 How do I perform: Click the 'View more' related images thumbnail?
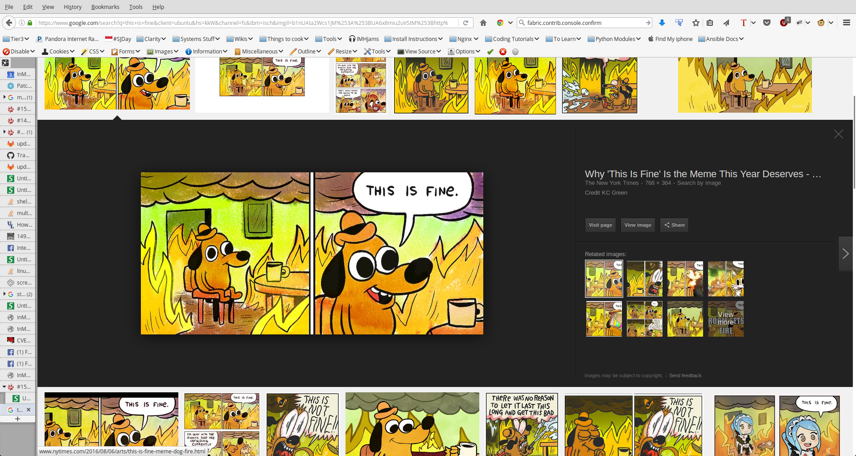tap(725, 319)
